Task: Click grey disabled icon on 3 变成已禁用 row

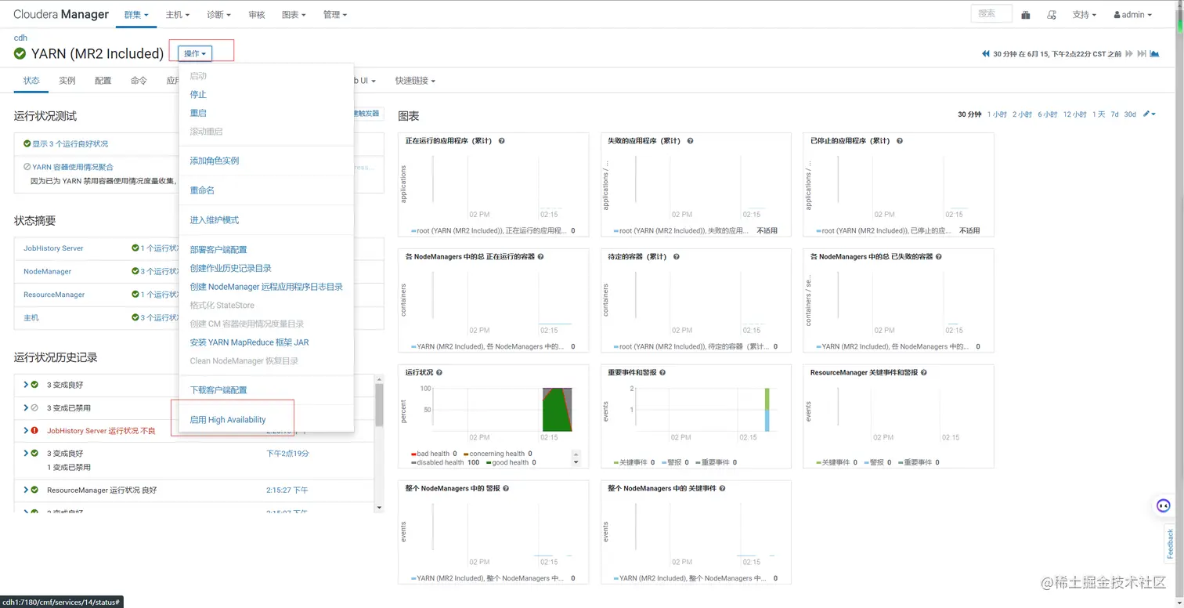Action: (34, 408)
